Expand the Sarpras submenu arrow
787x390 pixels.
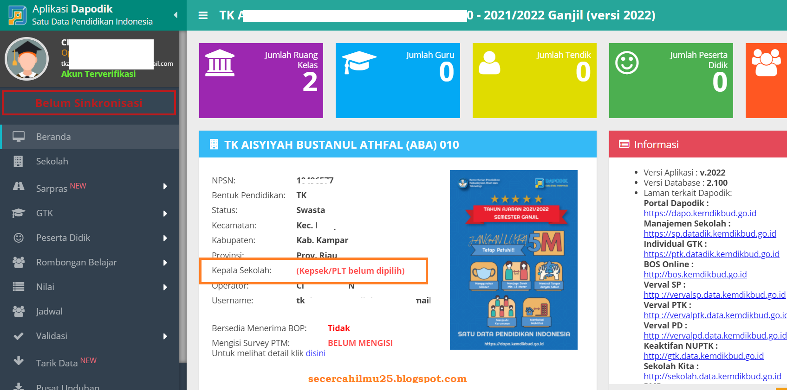[x=165, y=187]
